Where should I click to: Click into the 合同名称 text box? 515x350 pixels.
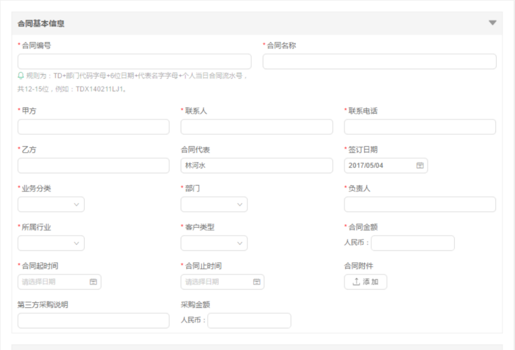[x=379, y=62]
